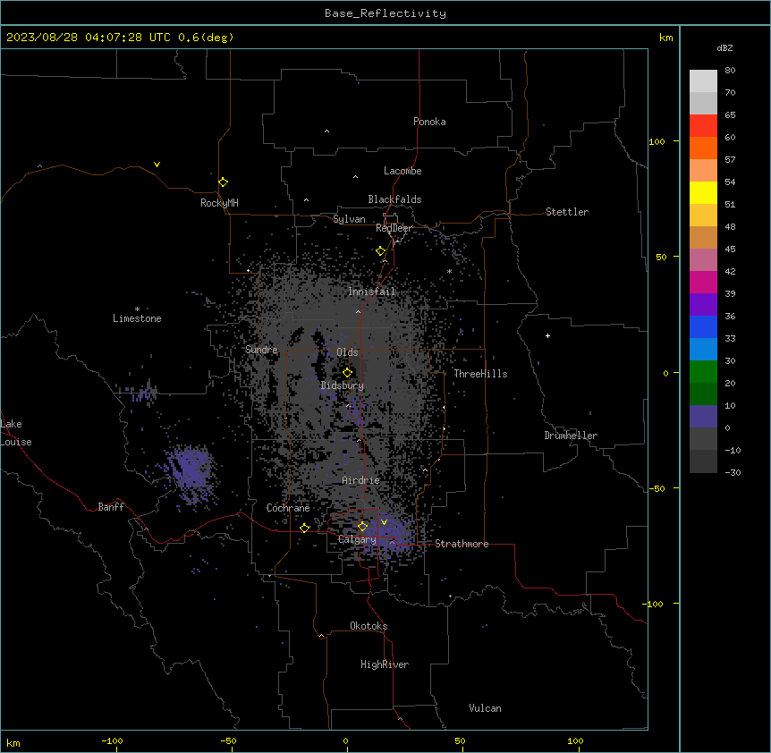Click the yellow radar site marker at Olds

pyautogui.click(x=347, y=372)
